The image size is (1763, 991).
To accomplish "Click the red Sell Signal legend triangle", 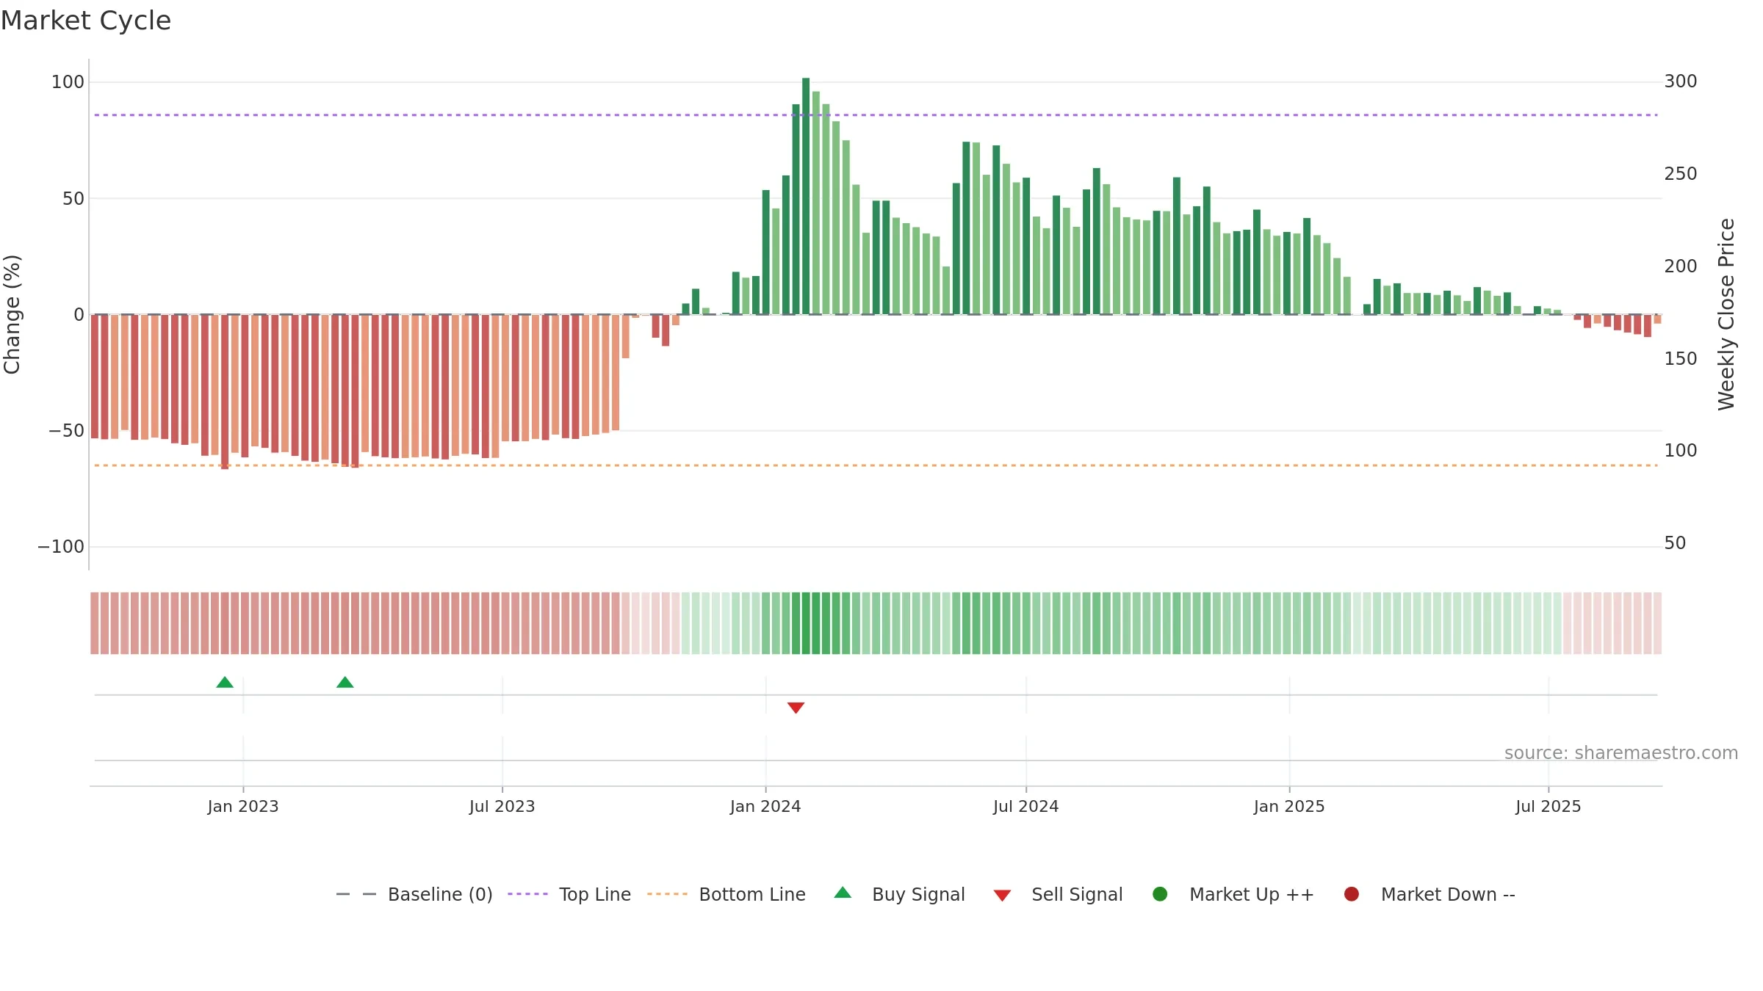I will coord(1002,896).
